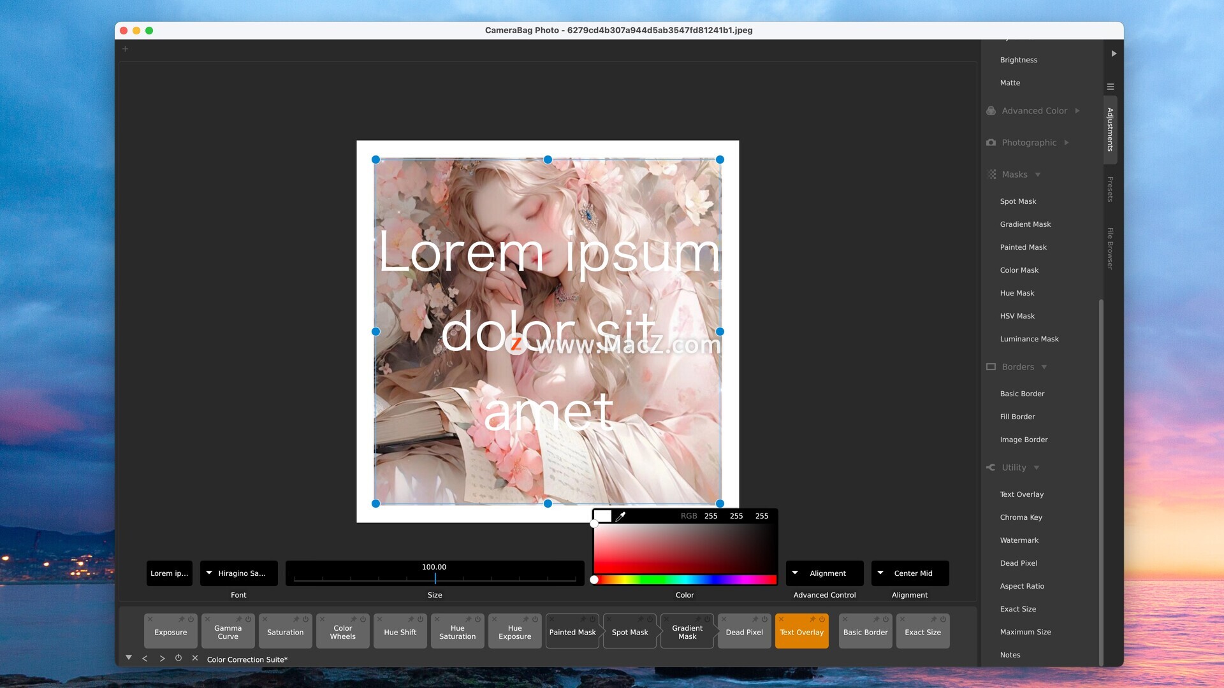Pin the Basic Border tile

point(876,619)
